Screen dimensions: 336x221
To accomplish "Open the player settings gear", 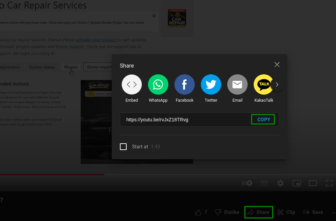I will [280, 183].
